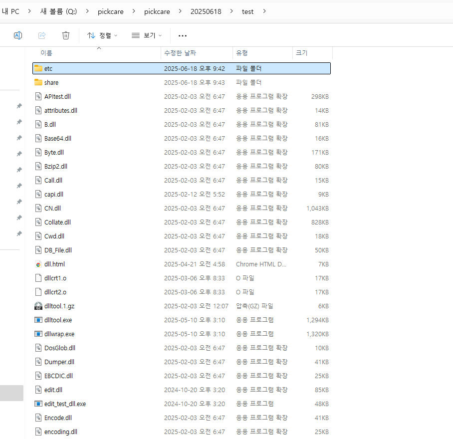
Task: Select the encoding.dll file name
Action: click(x=61, y=432)
